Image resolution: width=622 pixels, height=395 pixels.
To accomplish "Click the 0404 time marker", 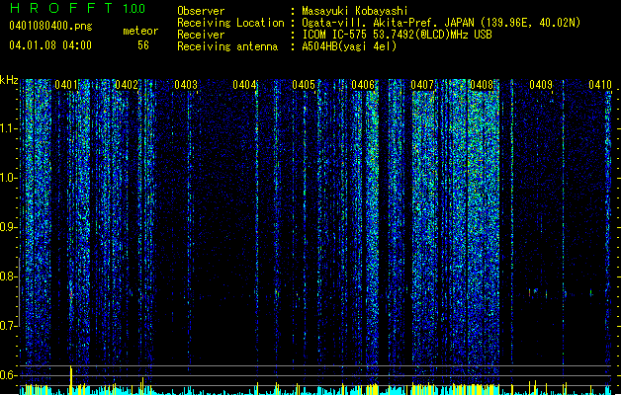I will 244,85.
